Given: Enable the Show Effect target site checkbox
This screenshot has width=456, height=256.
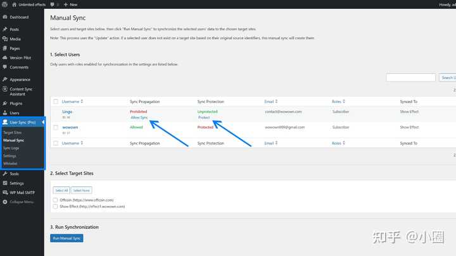Looking at the screenshot, I should [x=56, y=206].
